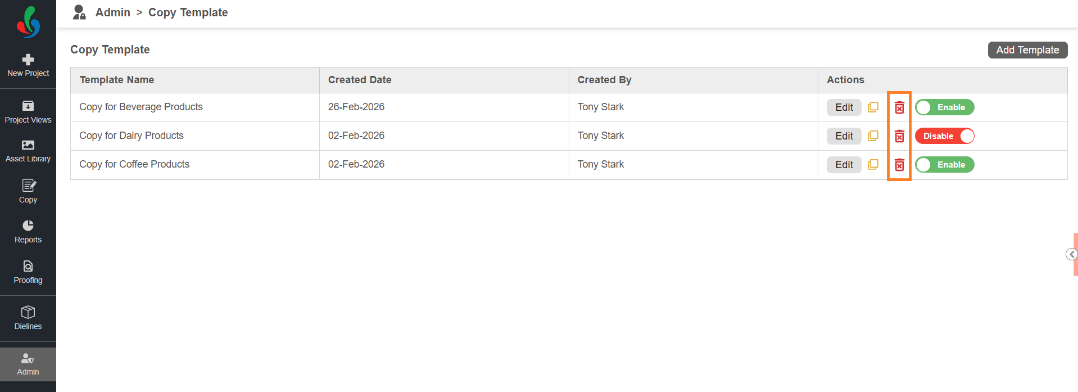Click the app logo at top left

click(28, 22)
